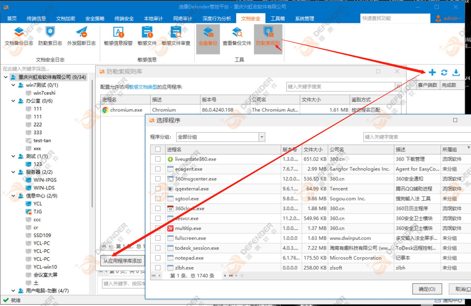Image resolution: width=471 pixels, height=306 pixels.
Task: Switch to the 终端信息 tab
Action: [36, 18]
